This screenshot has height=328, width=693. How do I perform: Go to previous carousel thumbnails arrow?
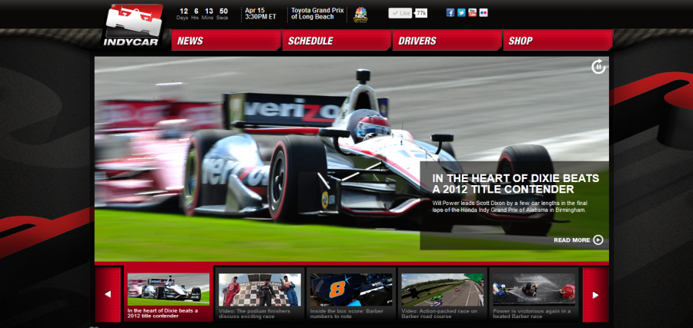pos(108,294)
